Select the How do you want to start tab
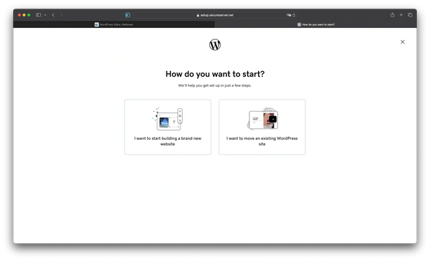The height and width of the screenshot is (261, 430). tap(315, 24)
